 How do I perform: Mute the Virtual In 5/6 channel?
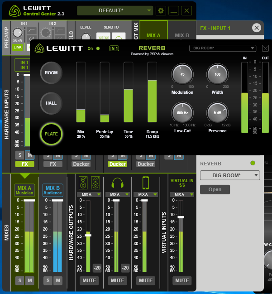(182, 280)
